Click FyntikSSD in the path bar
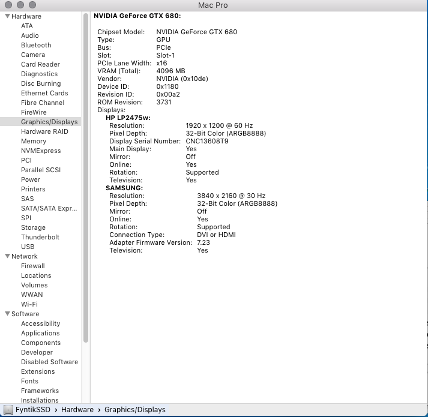This screenshot has height=417, width=428. 33,410
